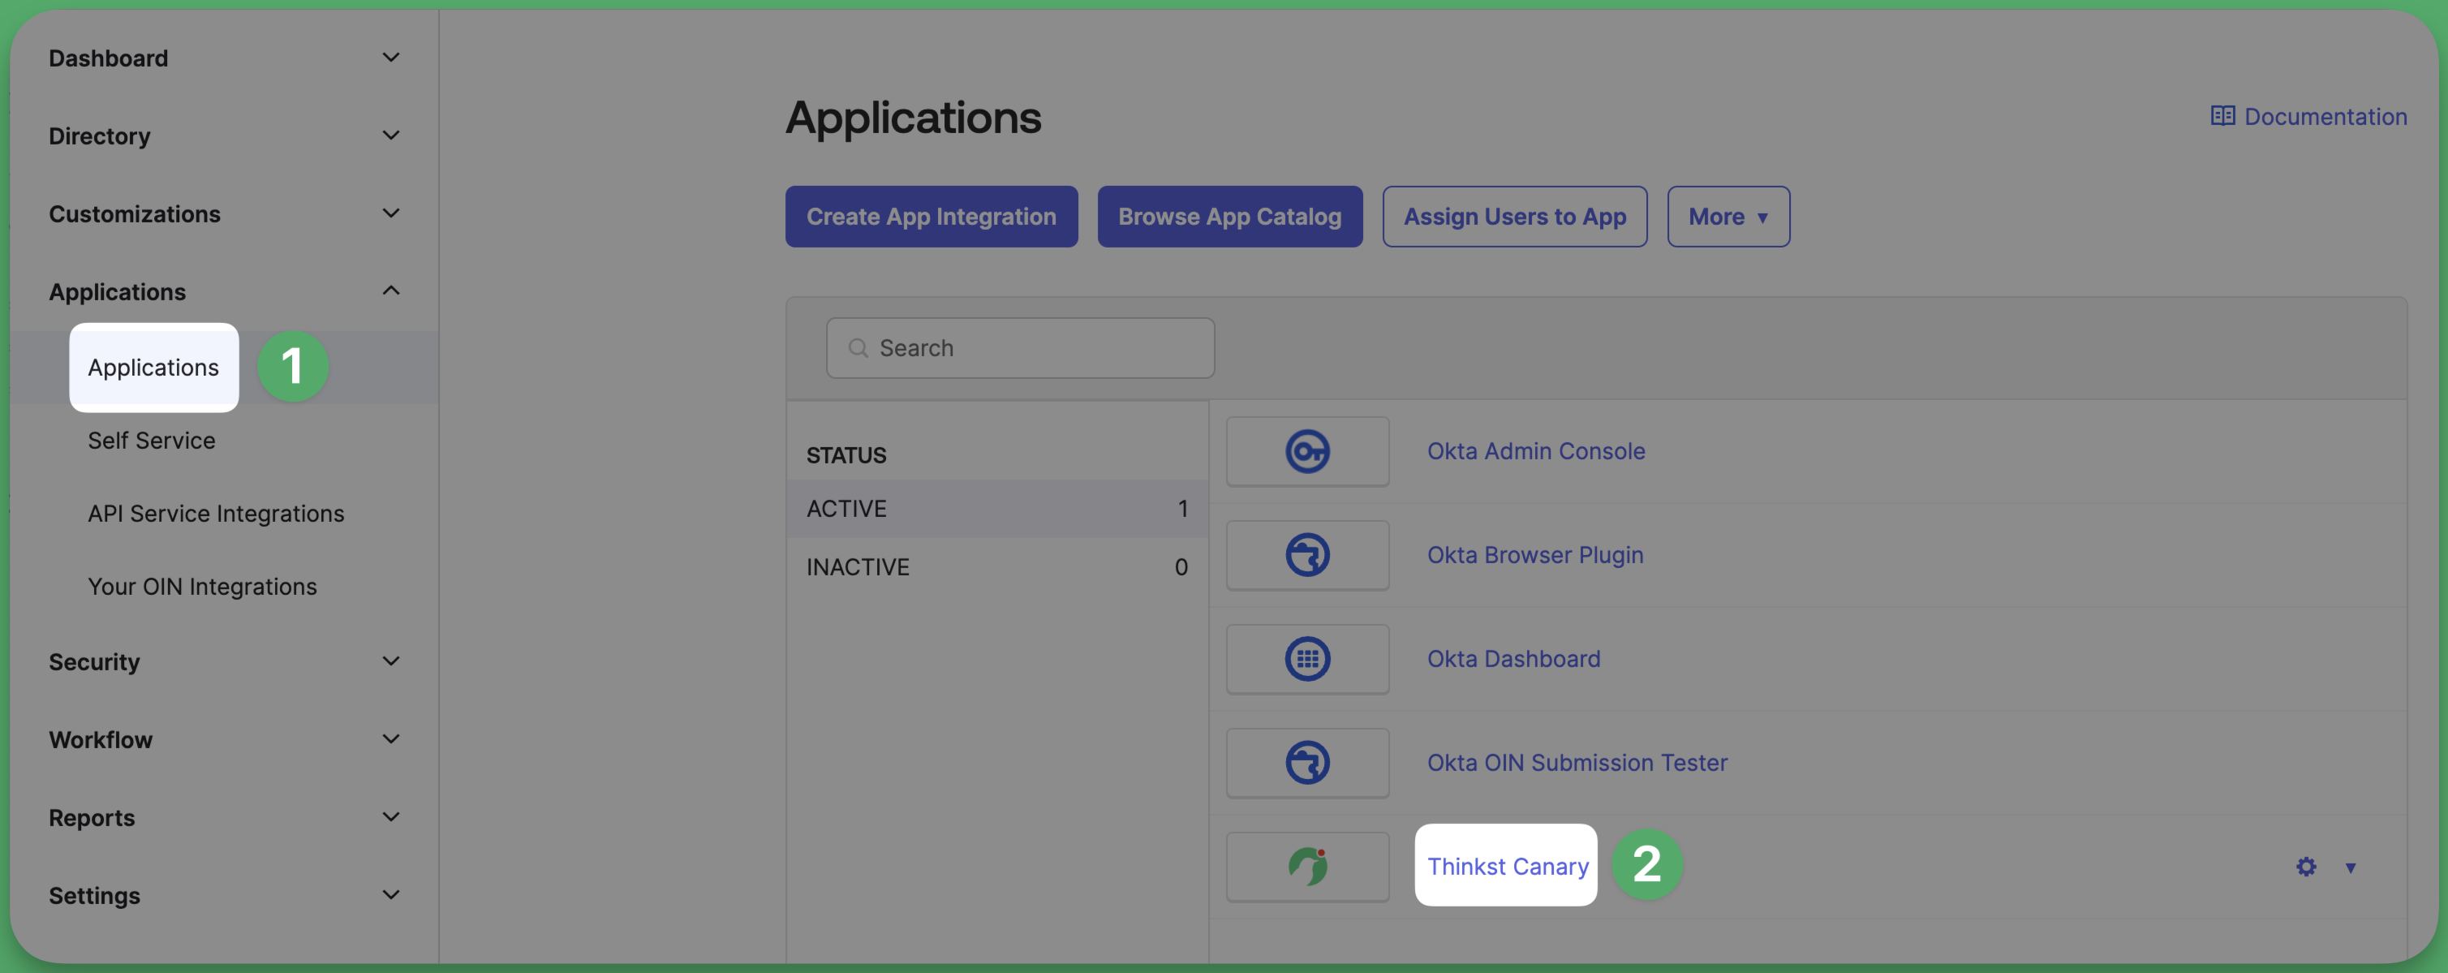The height and width of the screenshot is (973, 2448).
Task: Open Your OIN Integrations in sidebar
Action: pyautogui.click(x=202, y=588)
